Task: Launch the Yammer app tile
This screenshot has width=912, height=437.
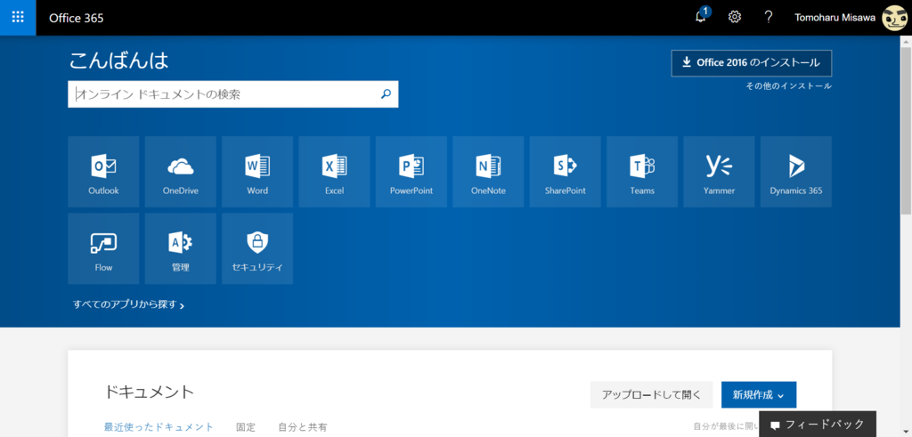Action: click(719, 172)
